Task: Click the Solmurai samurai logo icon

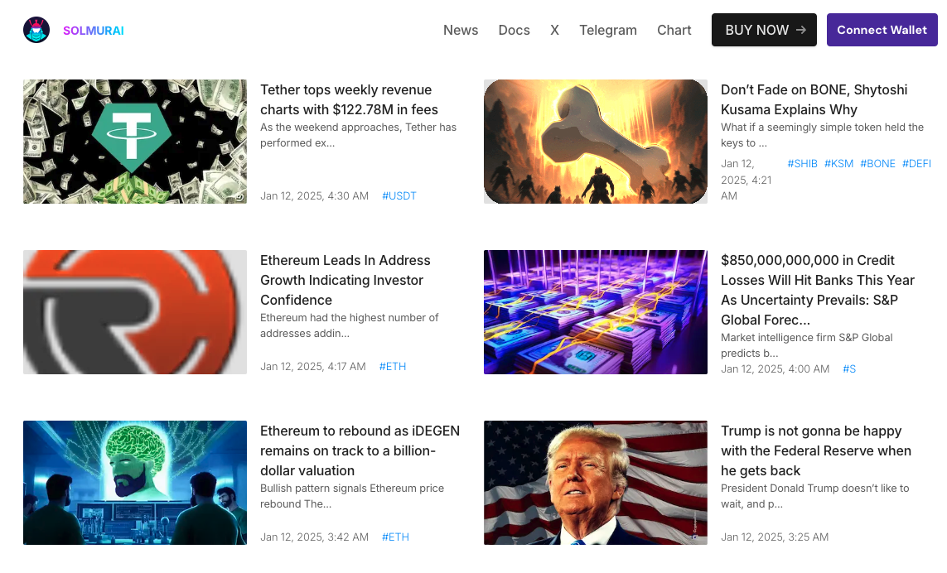Action: [x=36, y=30]
